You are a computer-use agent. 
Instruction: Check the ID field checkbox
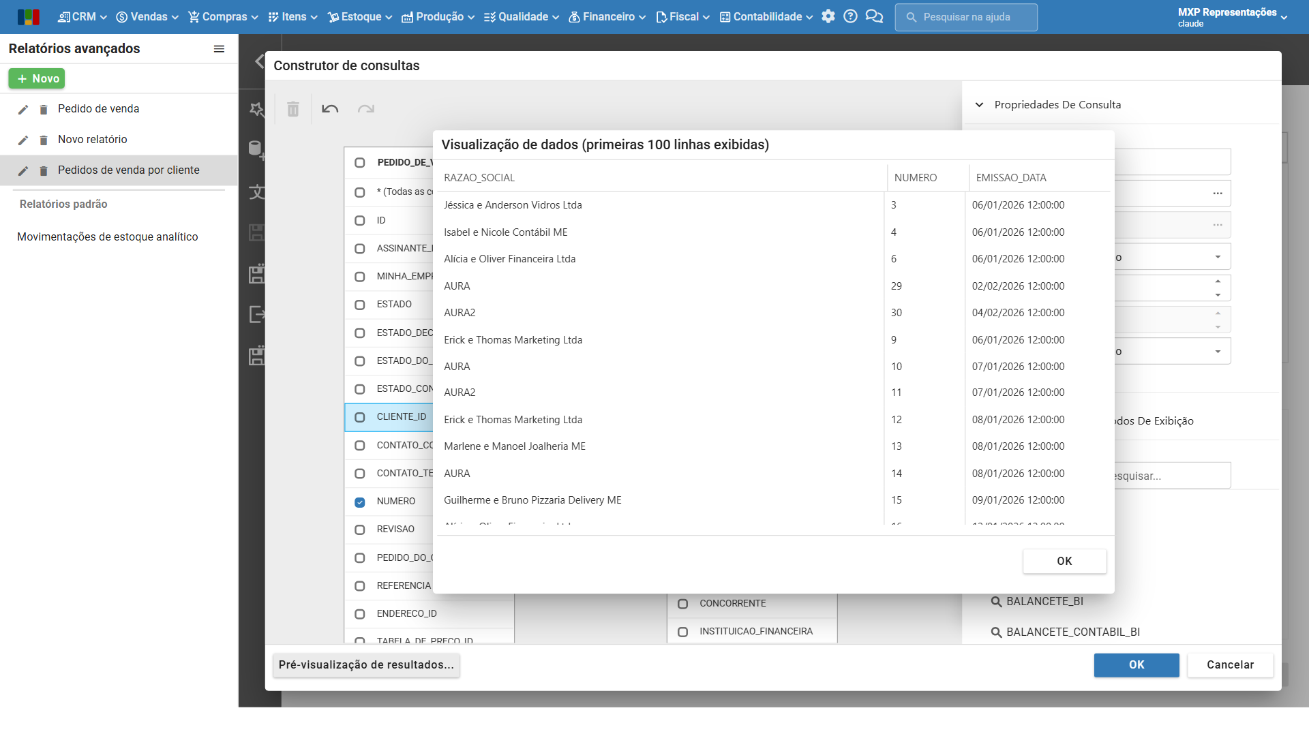click(360, 221)
